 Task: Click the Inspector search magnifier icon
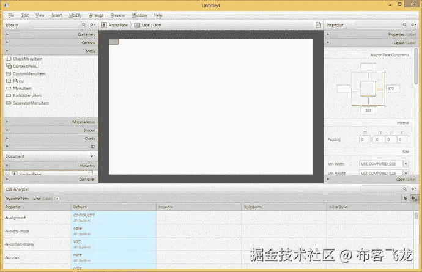click(x=404, y=24)
